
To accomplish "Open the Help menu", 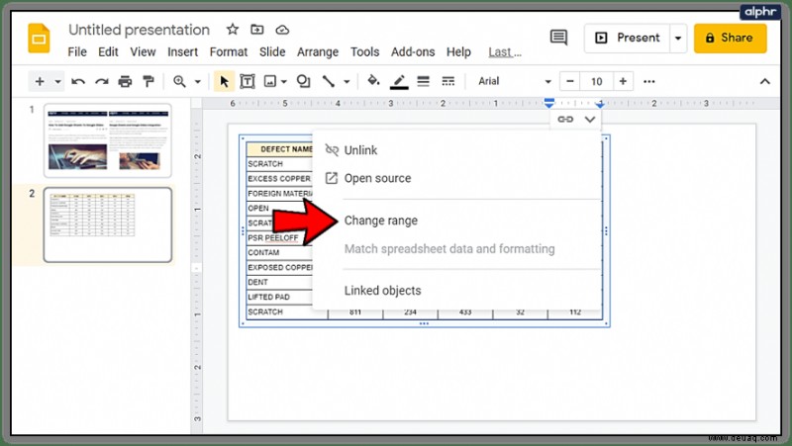I will coord(458,52).
